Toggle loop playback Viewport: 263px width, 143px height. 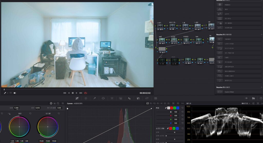point(86,93)
